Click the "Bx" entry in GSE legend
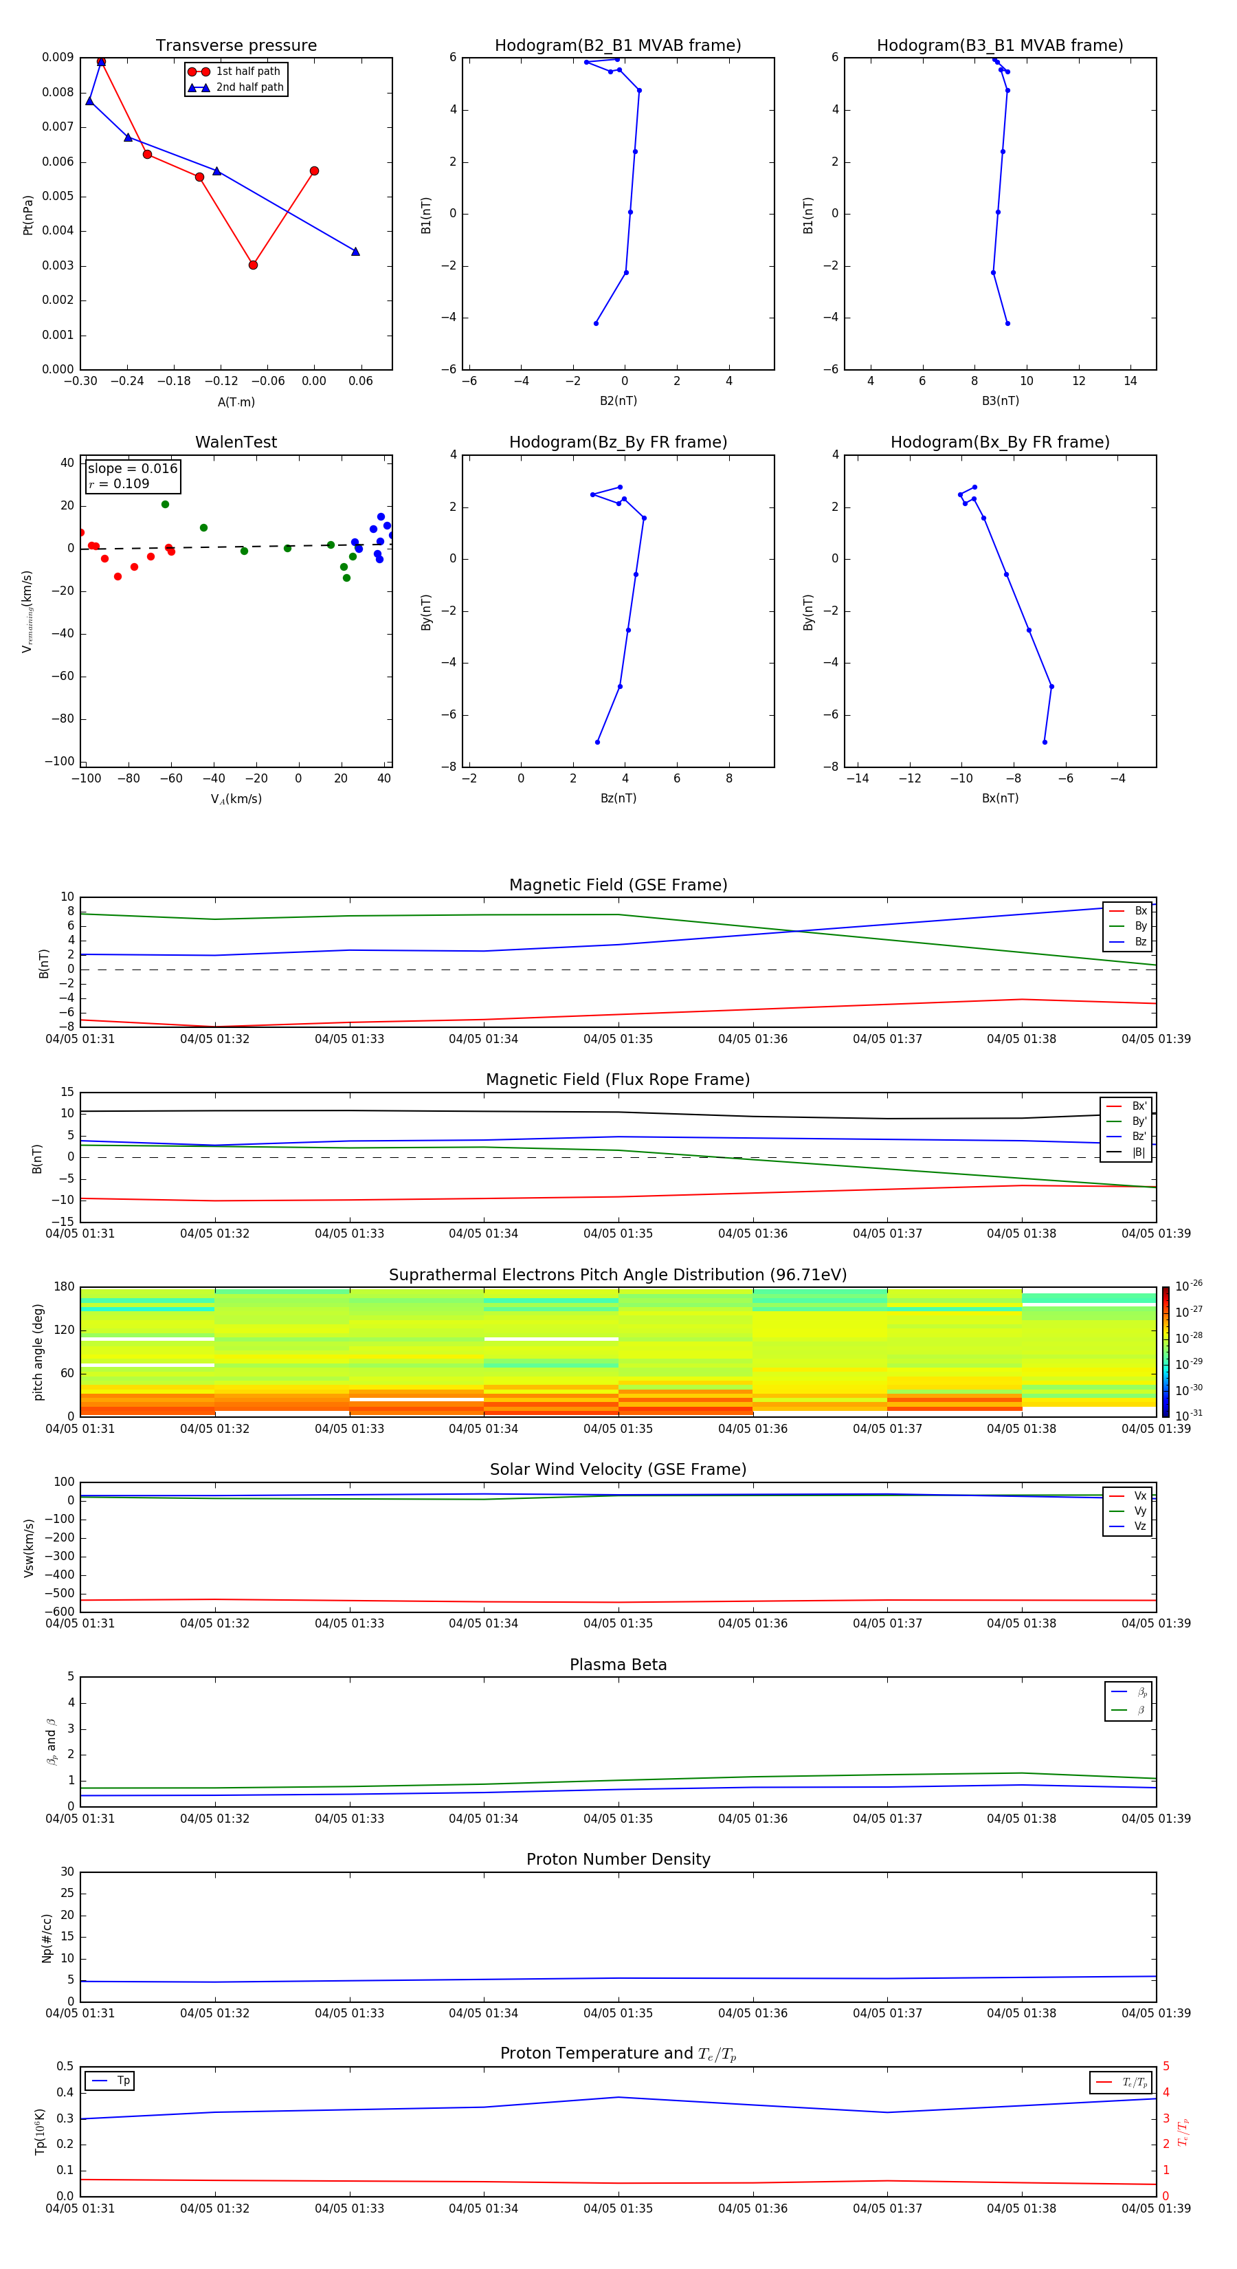The height and width of the screenshot is (2269, 1237). coord(1128,911)
